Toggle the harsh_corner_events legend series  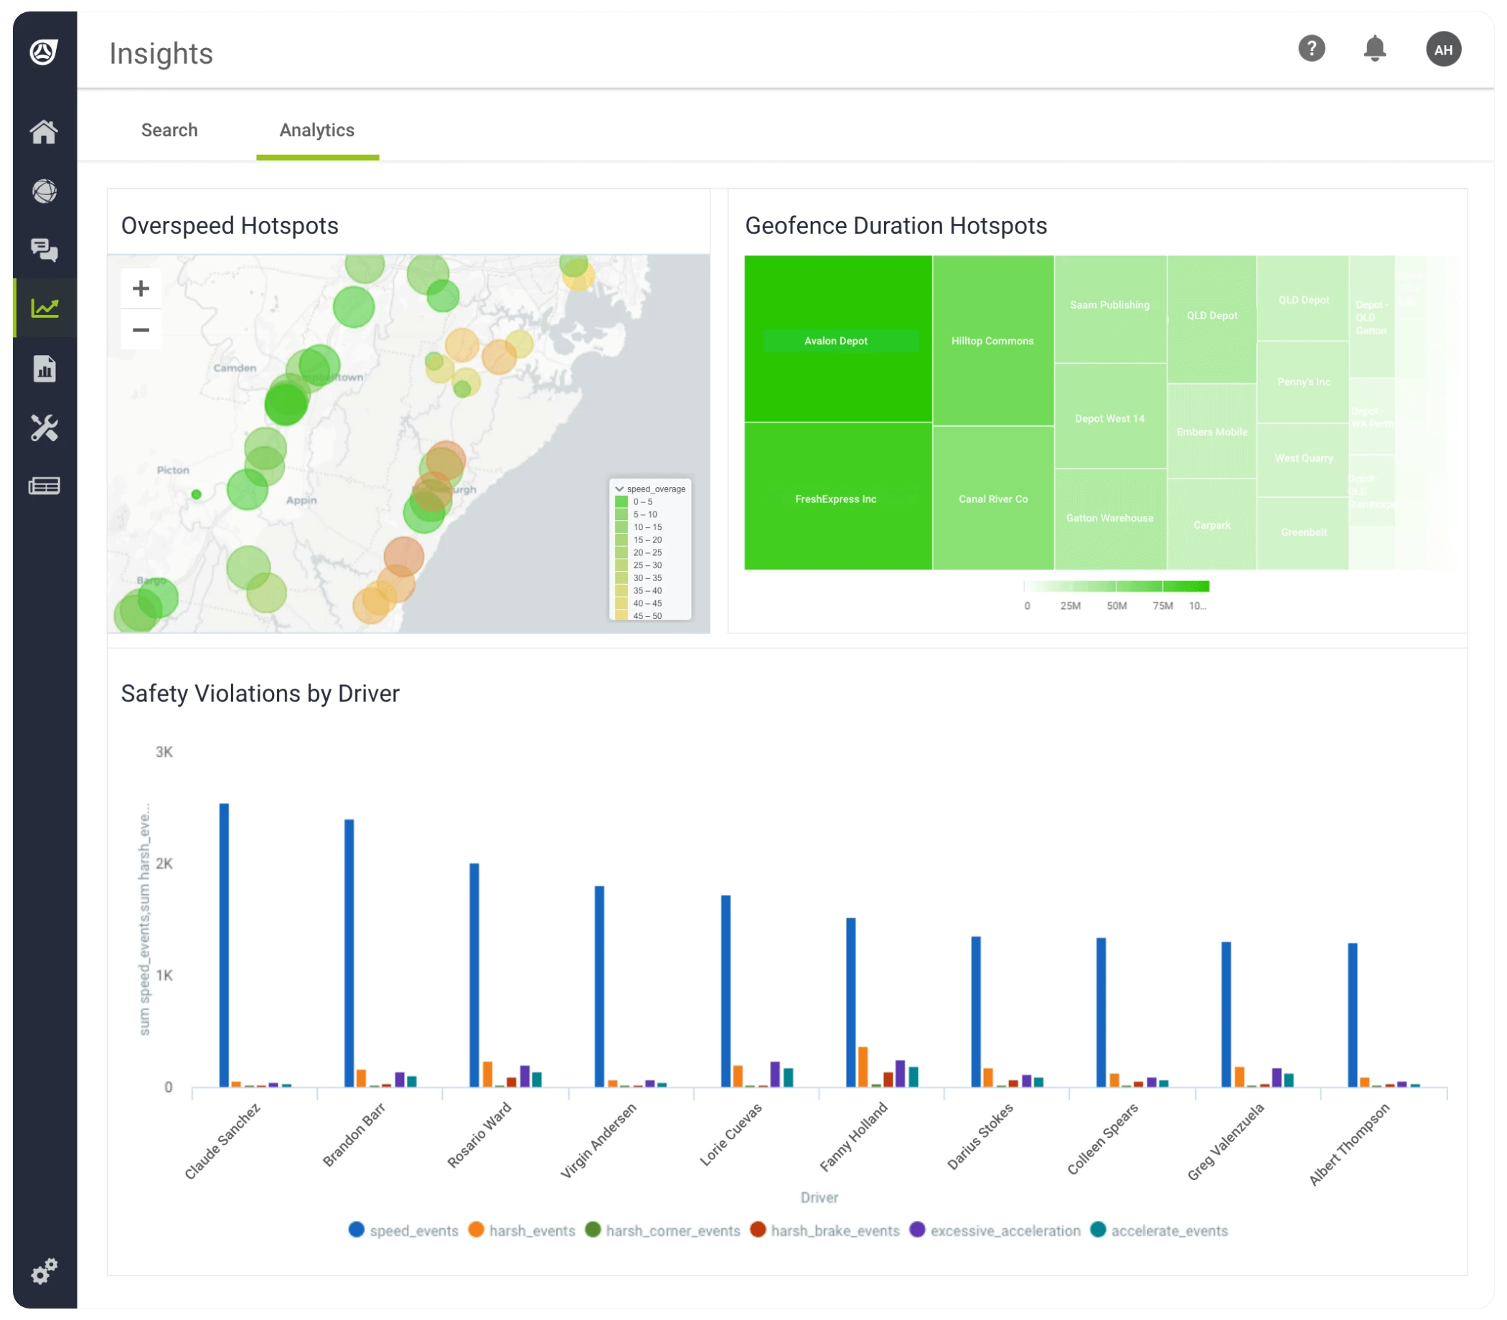coord(662,1230)
